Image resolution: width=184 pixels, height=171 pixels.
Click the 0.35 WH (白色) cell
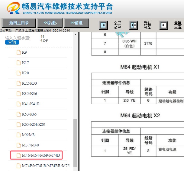coord(129,43)
